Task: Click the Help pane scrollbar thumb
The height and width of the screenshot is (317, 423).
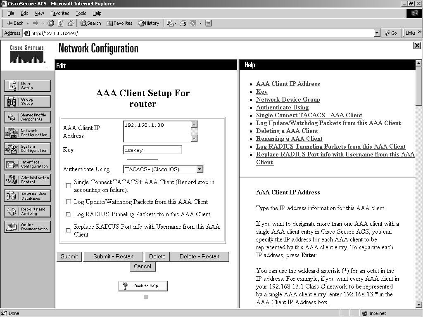Action: coord(419,86)
